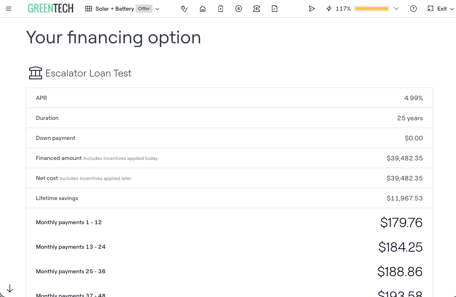Open the energy plug icon section

[x=185, y=9]
